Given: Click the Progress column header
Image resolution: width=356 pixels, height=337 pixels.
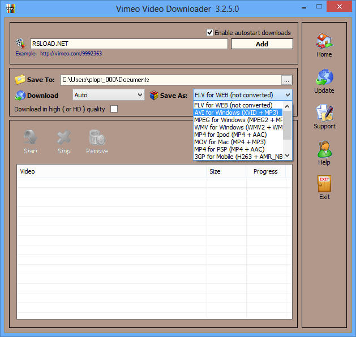Looking at the screenshot, I should click(265, 171).
